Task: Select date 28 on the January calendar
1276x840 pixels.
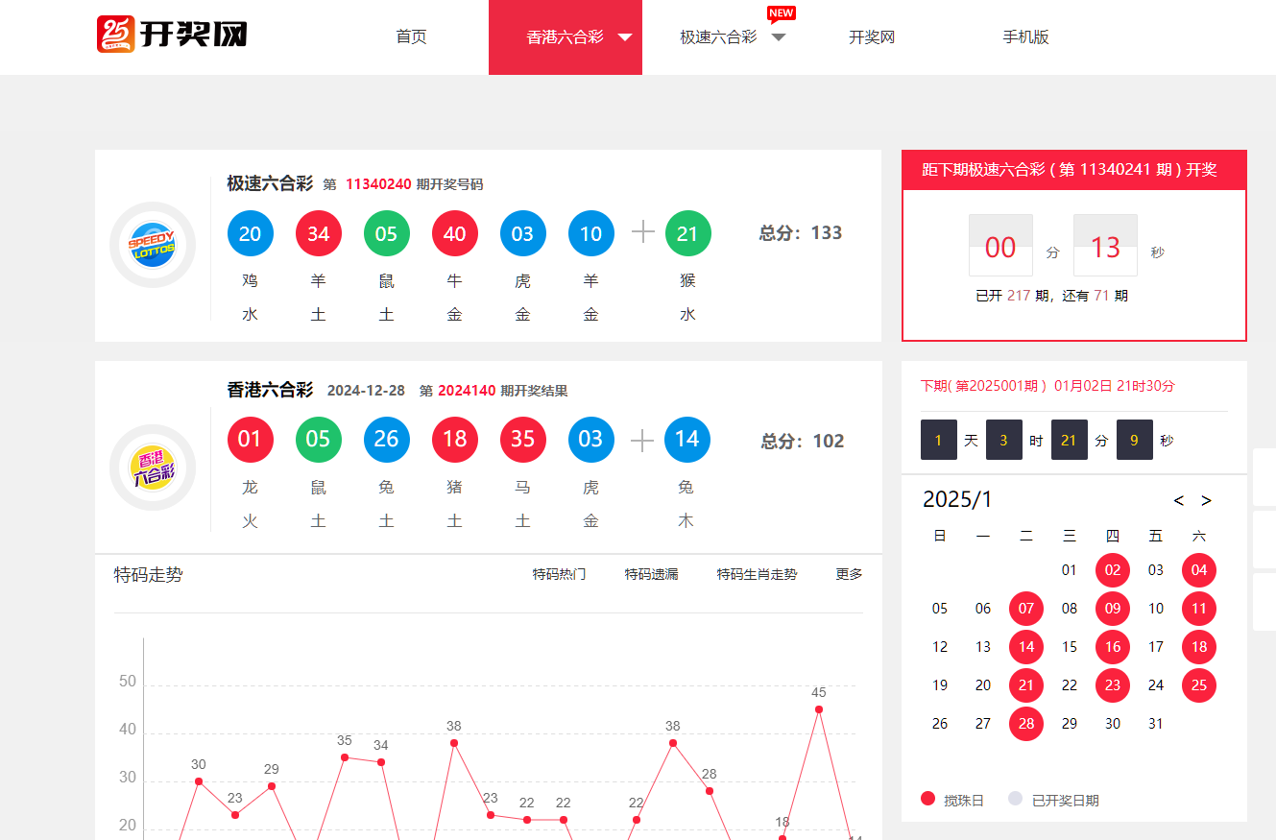Action: point(1025,723)
